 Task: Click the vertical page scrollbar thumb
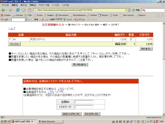(x=164, y=42)
